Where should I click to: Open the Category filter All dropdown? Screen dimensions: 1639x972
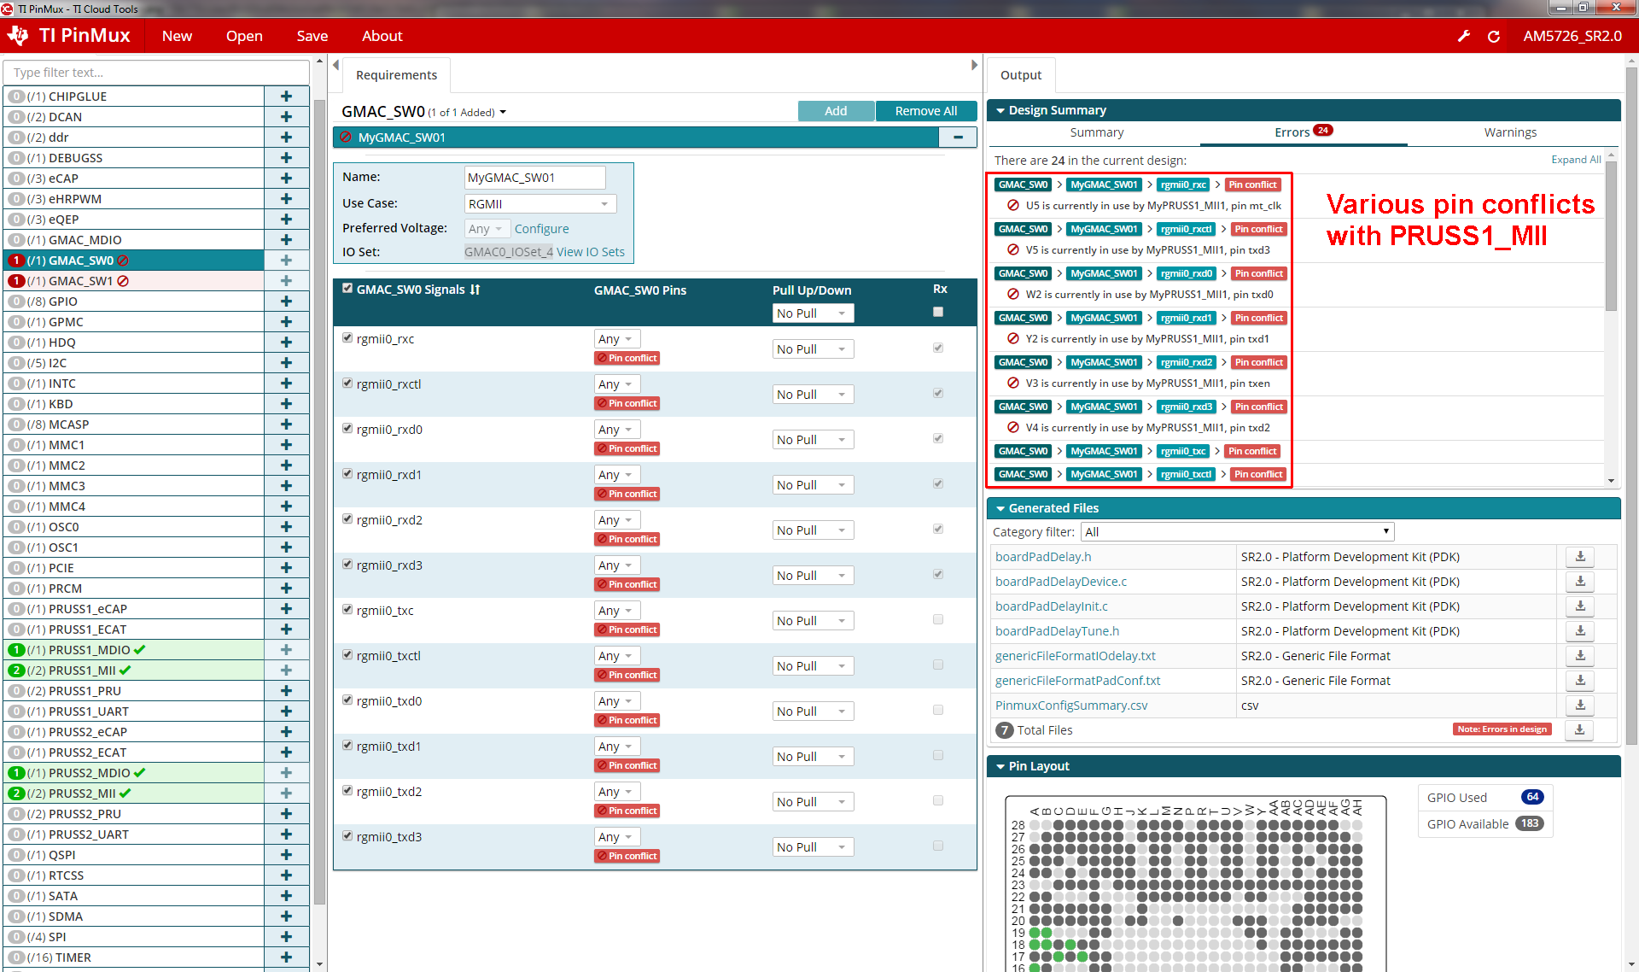(x=1237, y=532)
